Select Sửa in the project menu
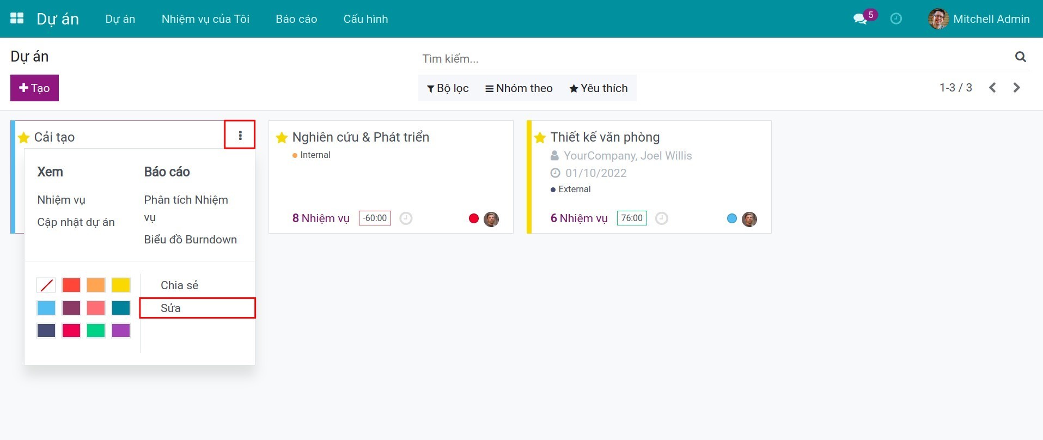 tap(170, 308)
